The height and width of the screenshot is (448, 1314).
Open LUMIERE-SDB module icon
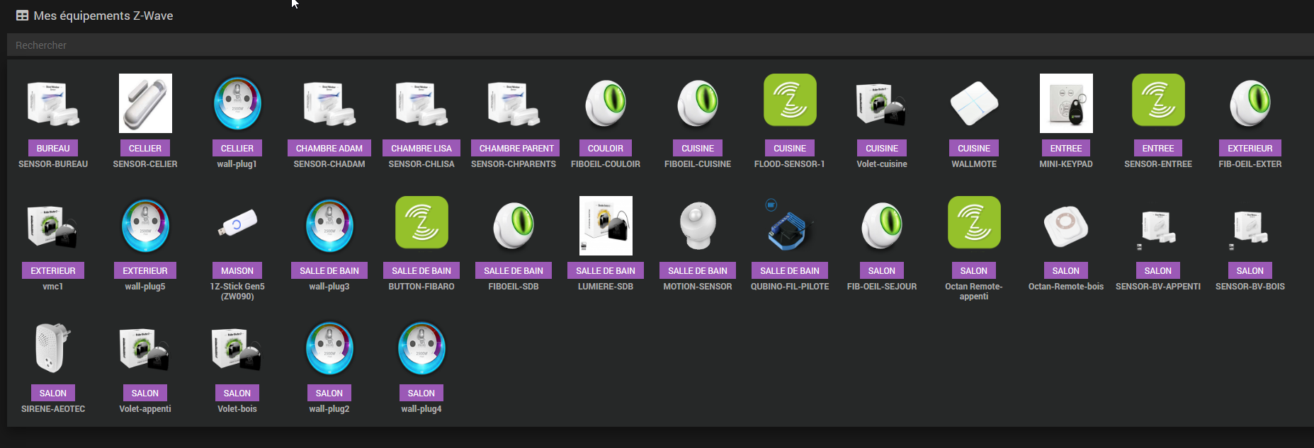(x=606, y=226)
